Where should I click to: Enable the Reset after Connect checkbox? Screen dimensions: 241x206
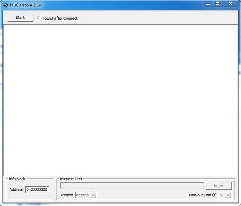[39, 18]
